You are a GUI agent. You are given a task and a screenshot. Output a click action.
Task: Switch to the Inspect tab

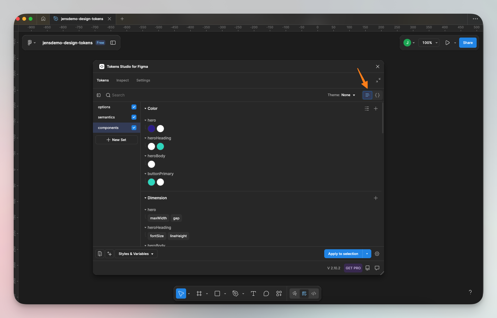[x=122, y=80]
